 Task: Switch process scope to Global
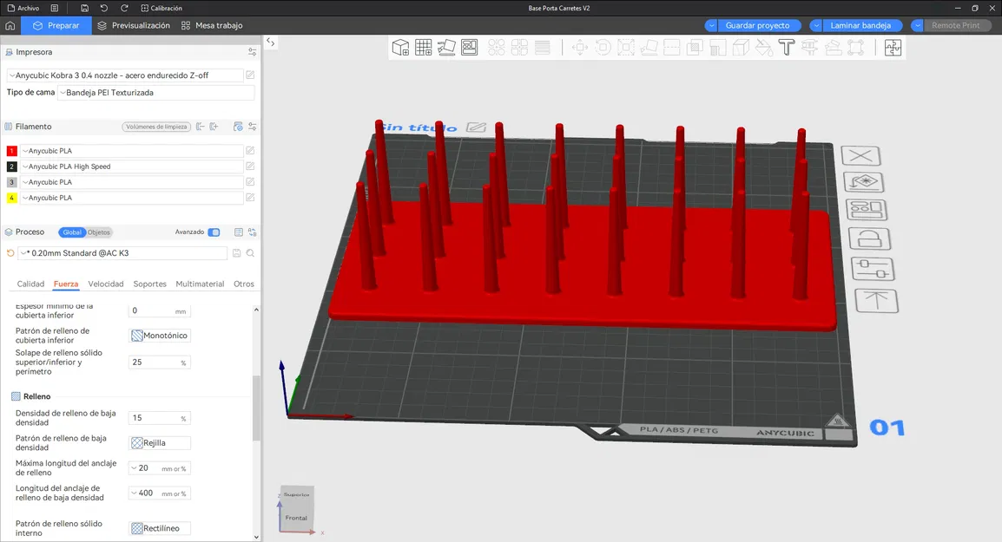71,232
